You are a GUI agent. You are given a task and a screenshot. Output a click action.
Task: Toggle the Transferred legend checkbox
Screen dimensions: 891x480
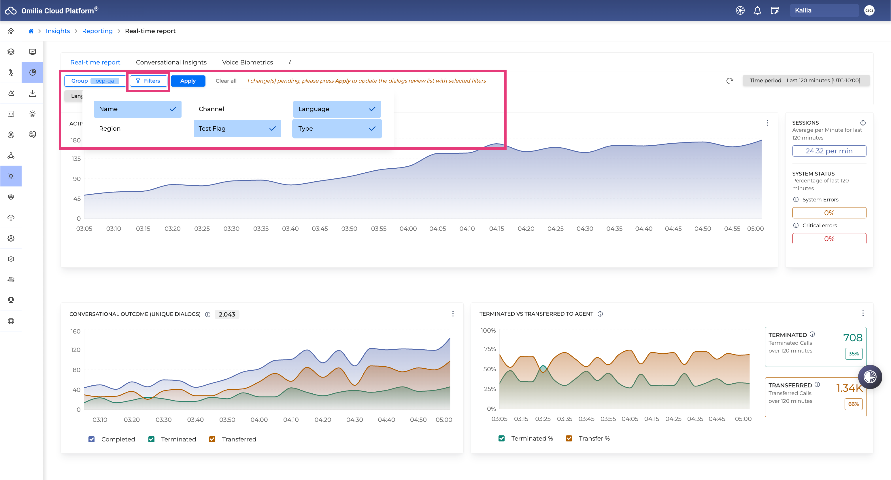click(x=212, y=439)
